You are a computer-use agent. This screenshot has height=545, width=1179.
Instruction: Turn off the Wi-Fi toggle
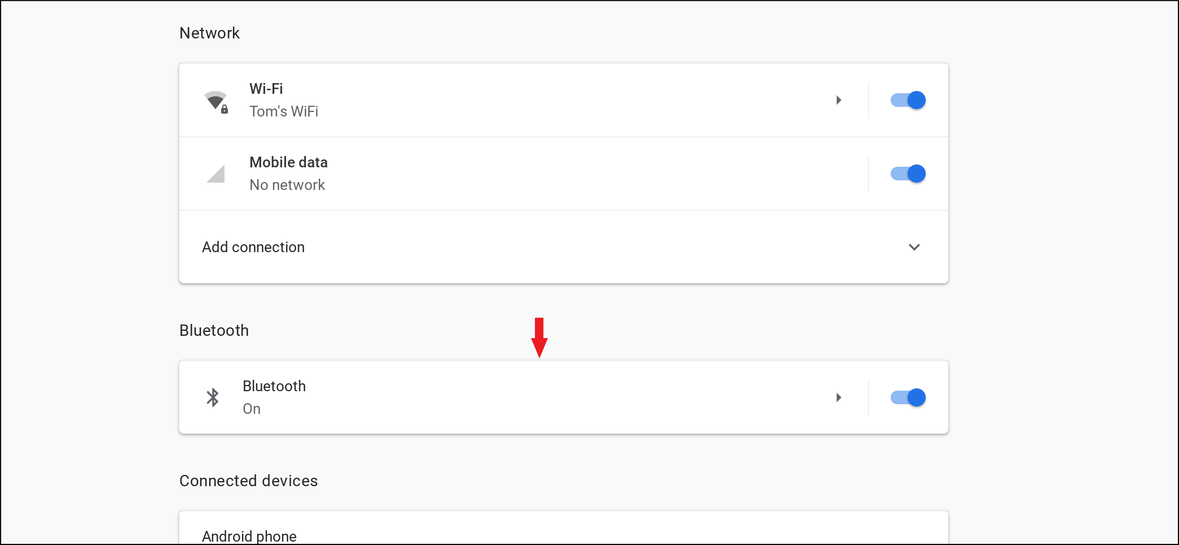click(908, 100)
